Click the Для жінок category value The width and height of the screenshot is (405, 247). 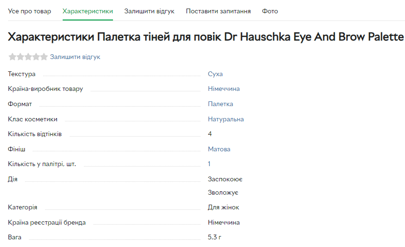point(223,207)
